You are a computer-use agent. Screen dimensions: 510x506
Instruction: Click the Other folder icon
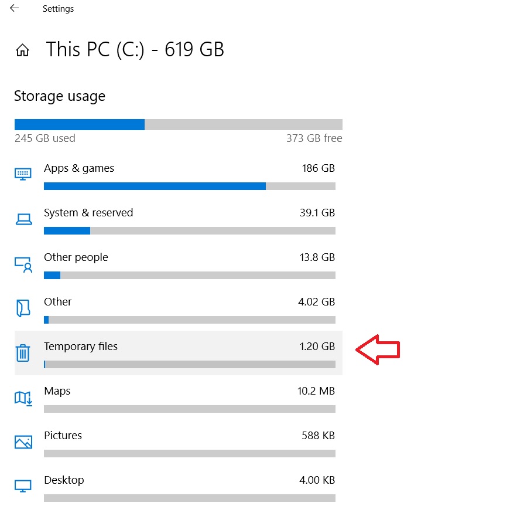tap(23, 308)
